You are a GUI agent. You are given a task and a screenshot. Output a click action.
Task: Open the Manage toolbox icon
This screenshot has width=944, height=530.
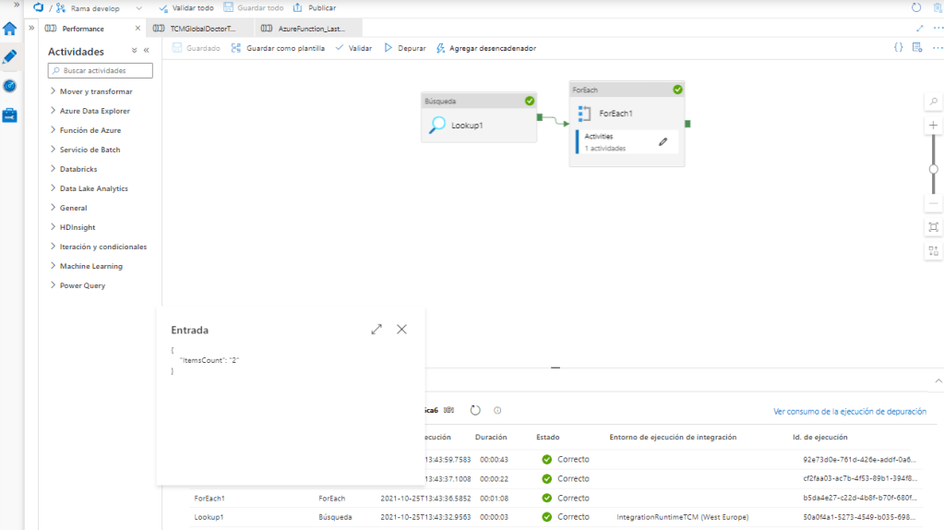click(9, 115)
